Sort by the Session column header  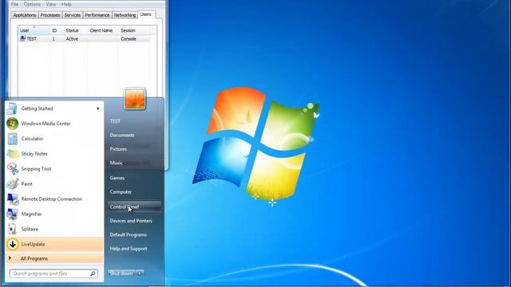(x=134, y=30)
